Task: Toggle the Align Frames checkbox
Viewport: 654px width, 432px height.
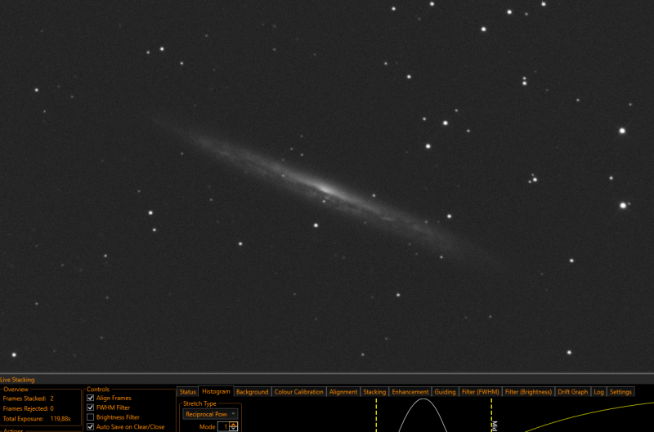Action: coord(90,398)
